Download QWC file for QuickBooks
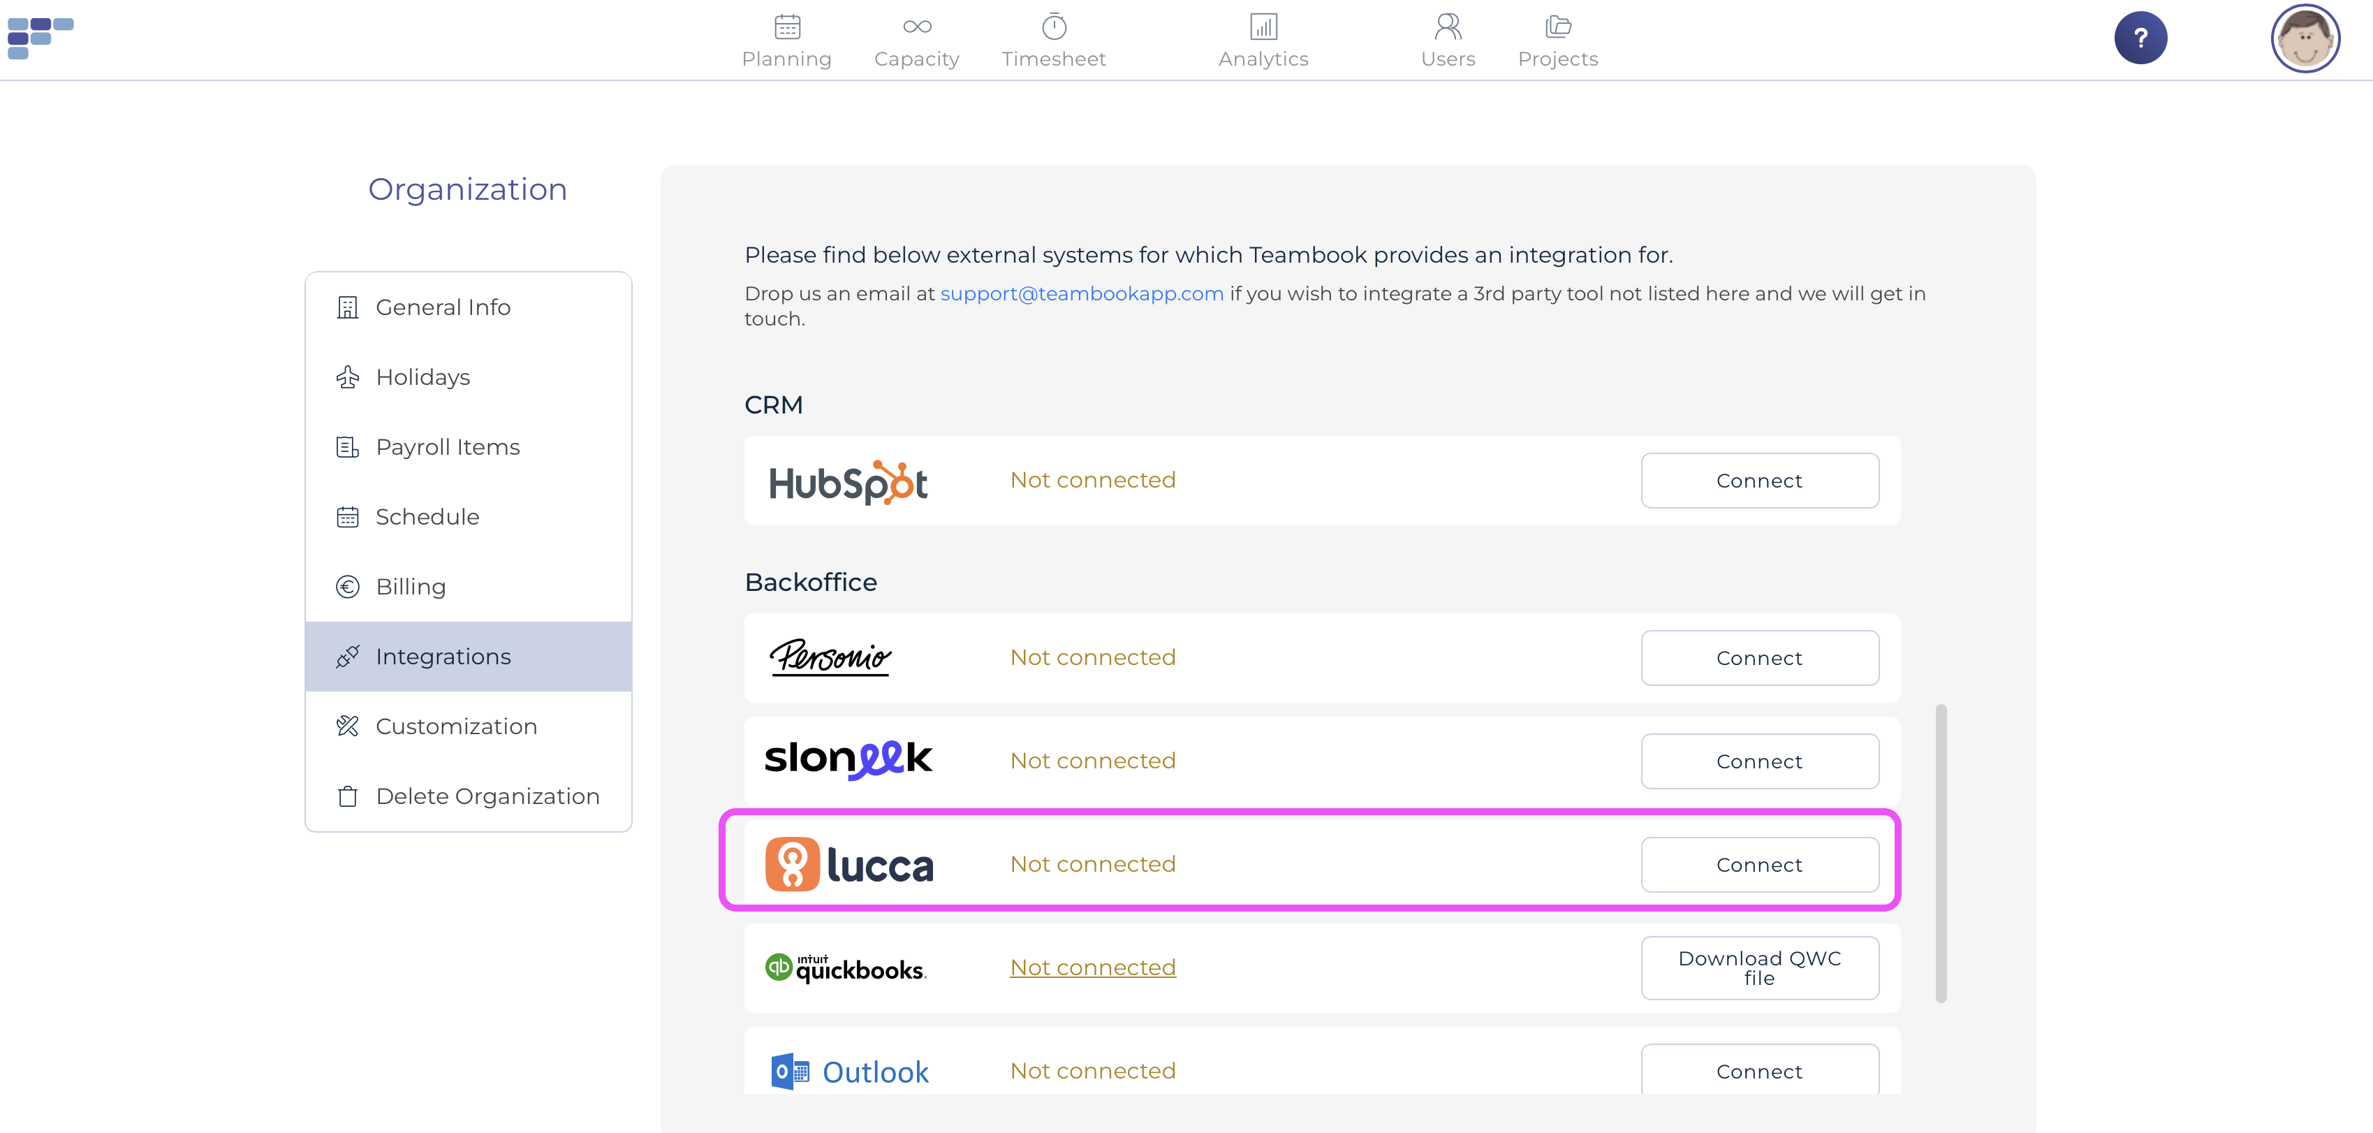The width and height of the screenshot is (2373, 1133). point(1759,967)
